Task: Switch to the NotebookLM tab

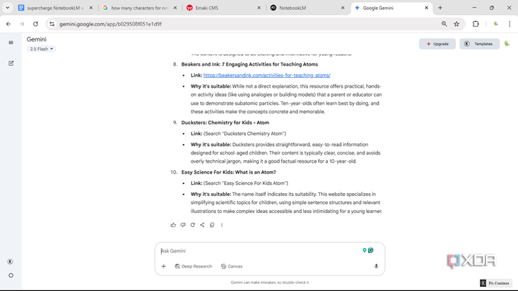Action: pos(307,8)
